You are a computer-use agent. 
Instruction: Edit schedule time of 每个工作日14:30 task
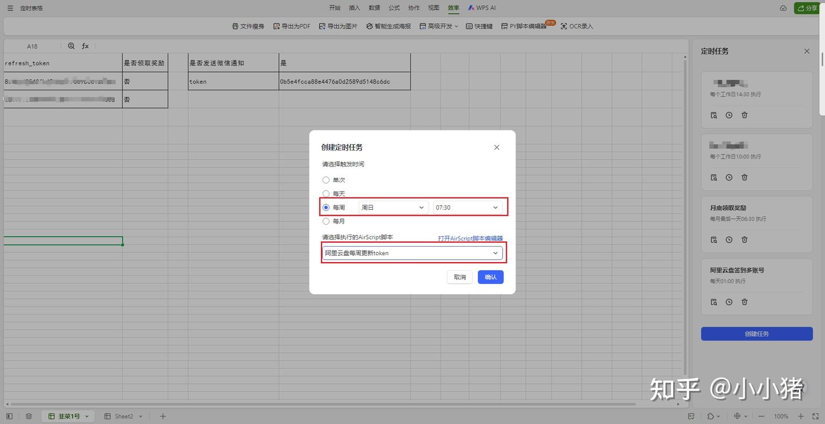729,115
